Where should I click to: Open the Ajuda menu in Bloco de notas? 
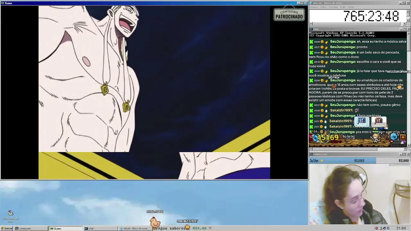click(x=351, y=7)
